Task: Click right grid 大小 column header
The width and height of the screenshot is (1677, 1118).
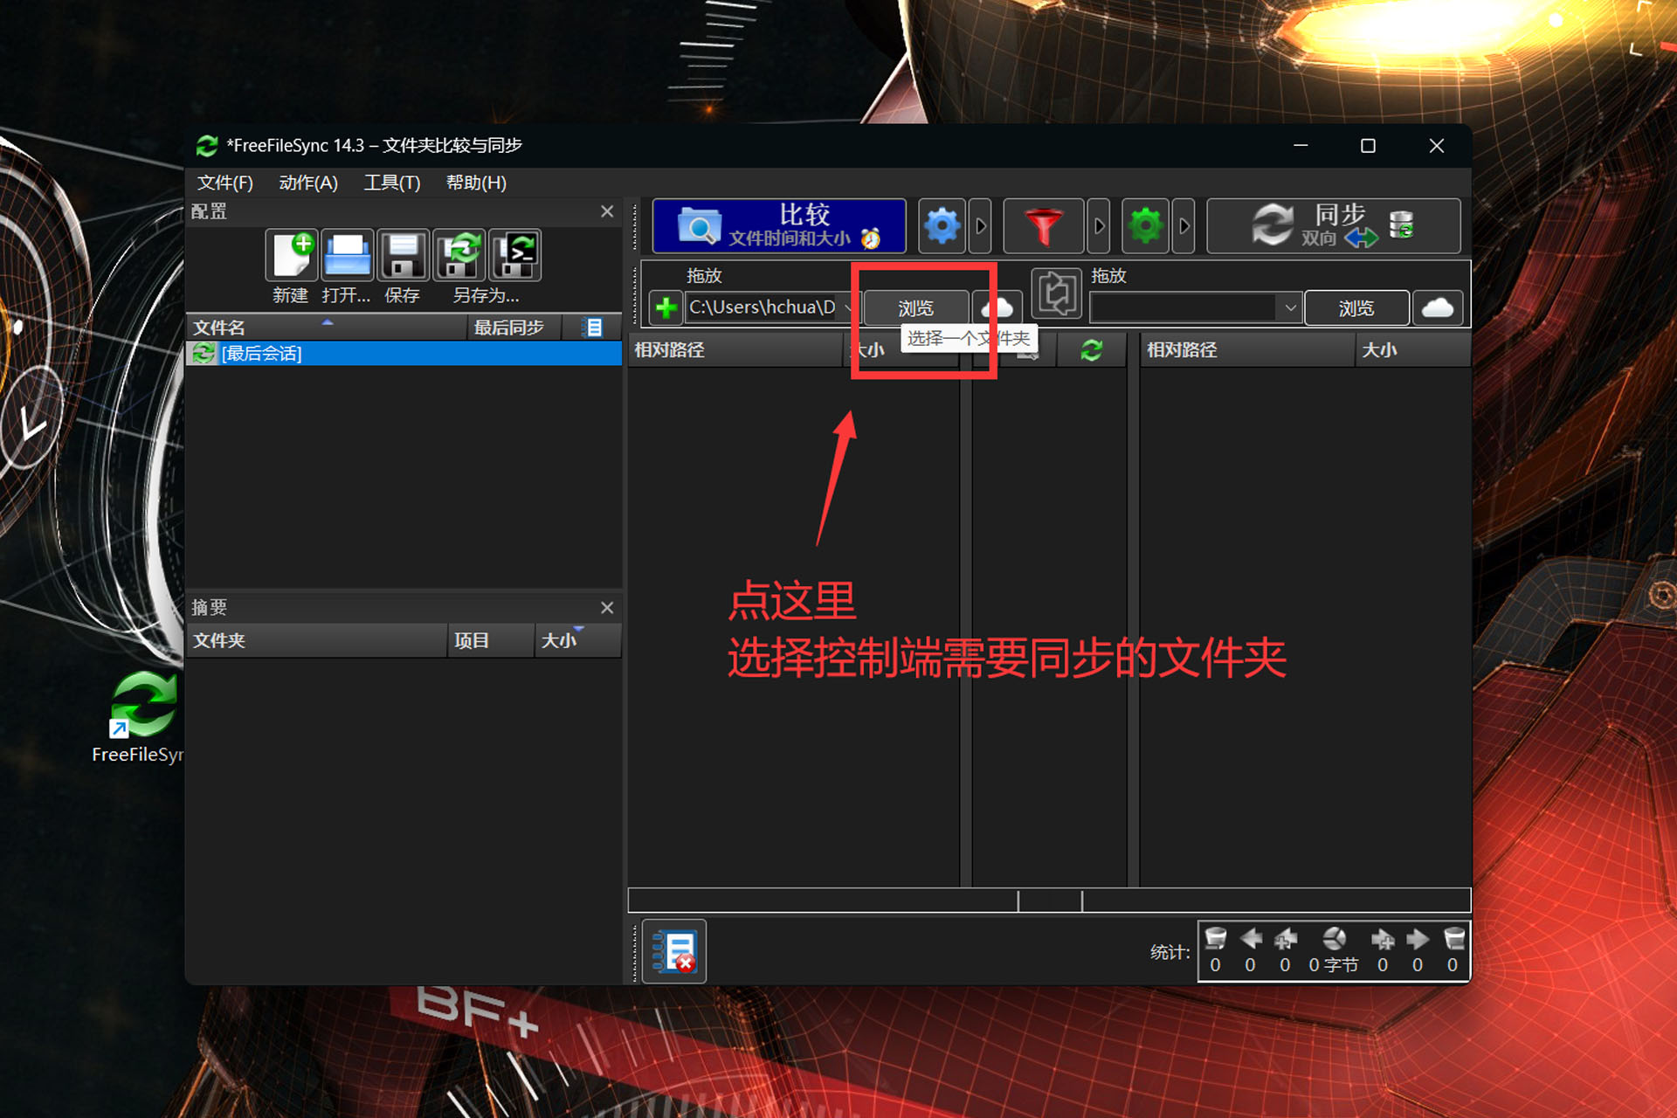Action: 1413,350
